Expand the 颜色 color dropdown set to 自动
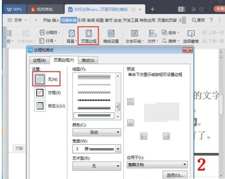Viewport: 225px width, 179px height. [97, 132]
